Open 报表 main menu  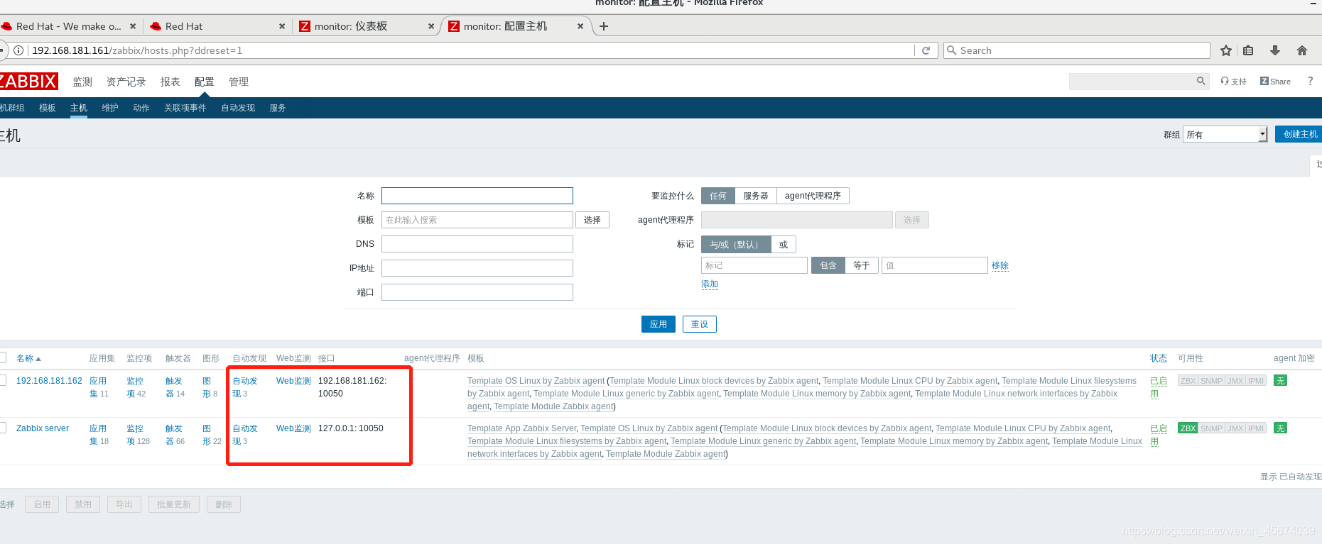point(170,82)
